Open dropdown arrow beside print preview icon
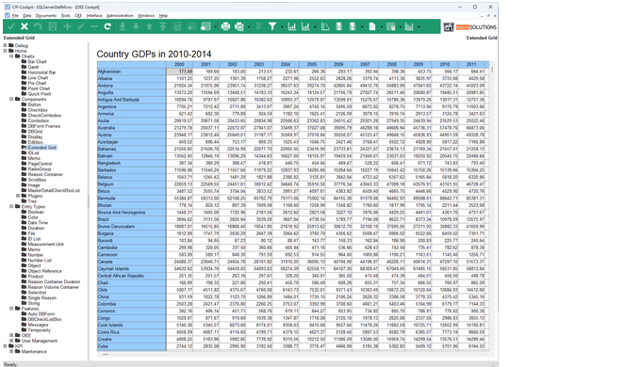This screenshot has height=367, width=641. tap(249, 27)
